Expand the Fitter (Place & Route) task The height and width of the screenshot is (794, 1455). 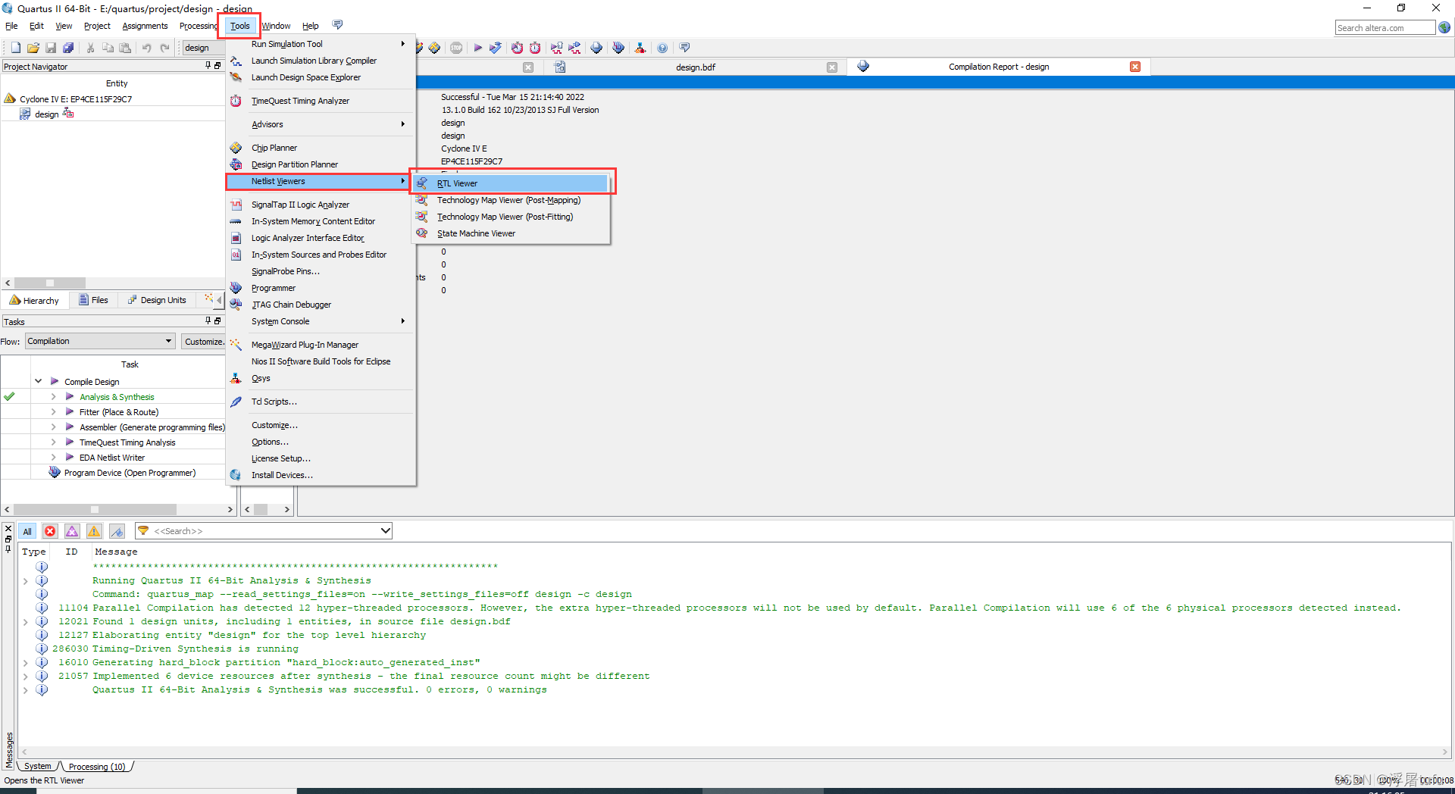pyautogui.click(x=53, y=411)
